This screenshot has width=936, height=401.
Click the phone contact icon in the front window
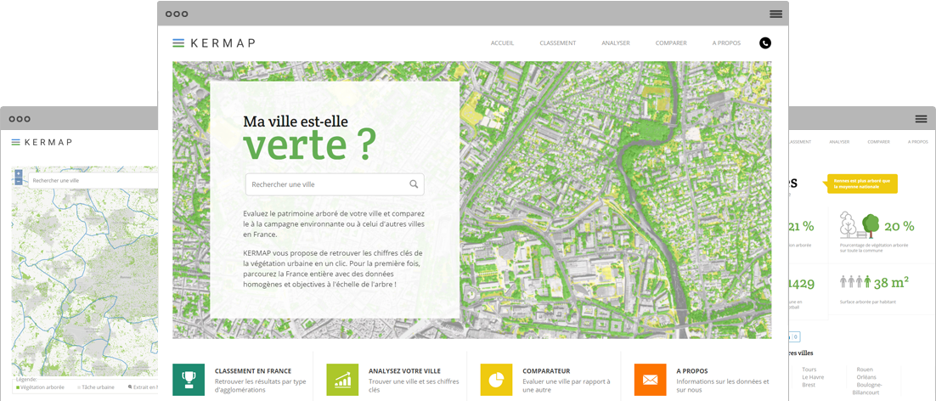764,43
